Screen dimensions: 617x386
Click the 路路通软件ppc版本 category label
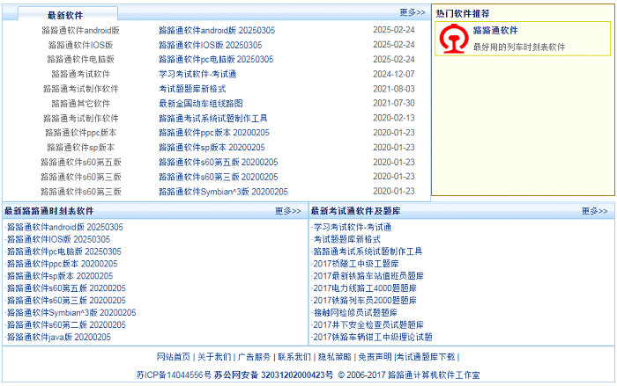(81, 133)
